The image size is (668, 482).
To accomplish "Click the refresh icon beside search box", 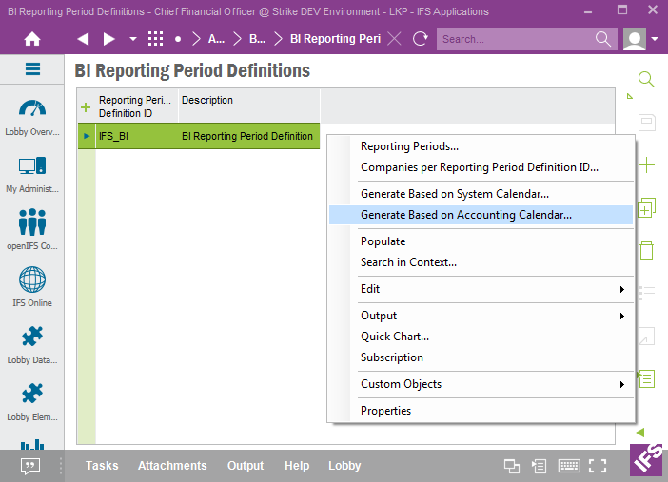I will pyautogui.click(x=420, y=39).
